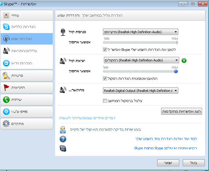This screenshot has height=171, width=209.
Task: Click the Skype logo in the title bar
Action: click(1, 4)
